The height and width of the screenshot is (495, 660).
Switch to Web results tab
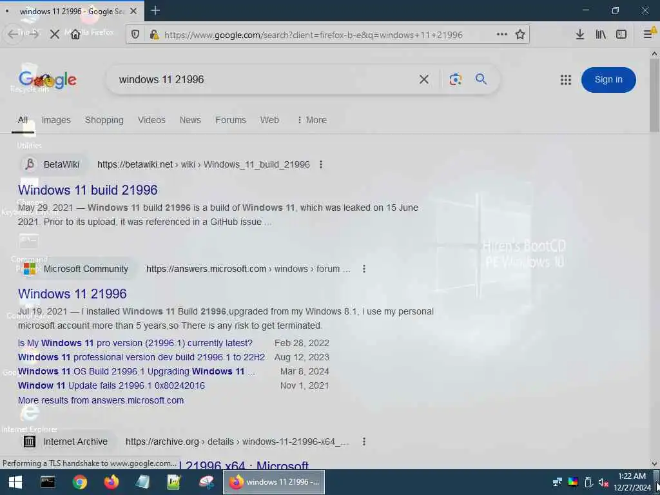(269, 120)
